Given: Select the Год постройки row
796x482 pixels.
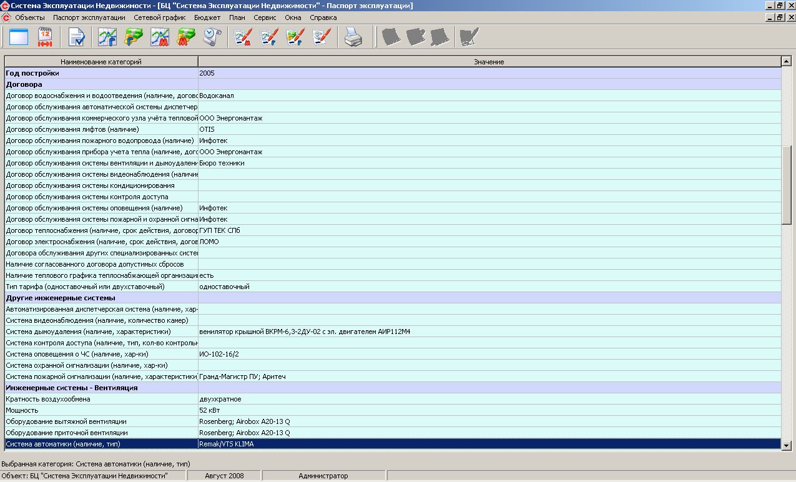Looking at the screenshot, I should click(x=393, y=73).
